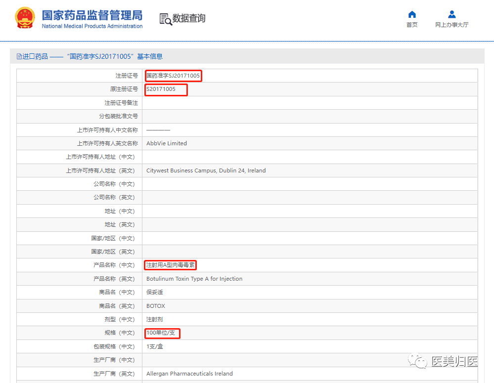The width and height of the screenshot is (494, 383).
Task: Select the 100单位/支 specification value
Action: (x=161, y=333)
